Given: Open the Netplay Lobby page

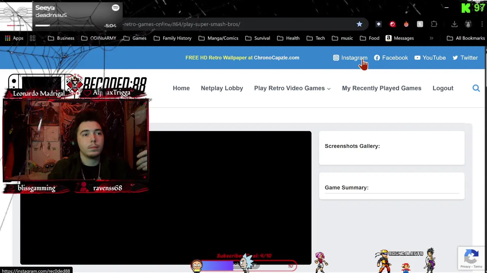Looking at the screenshot, I should click(222, 88).
